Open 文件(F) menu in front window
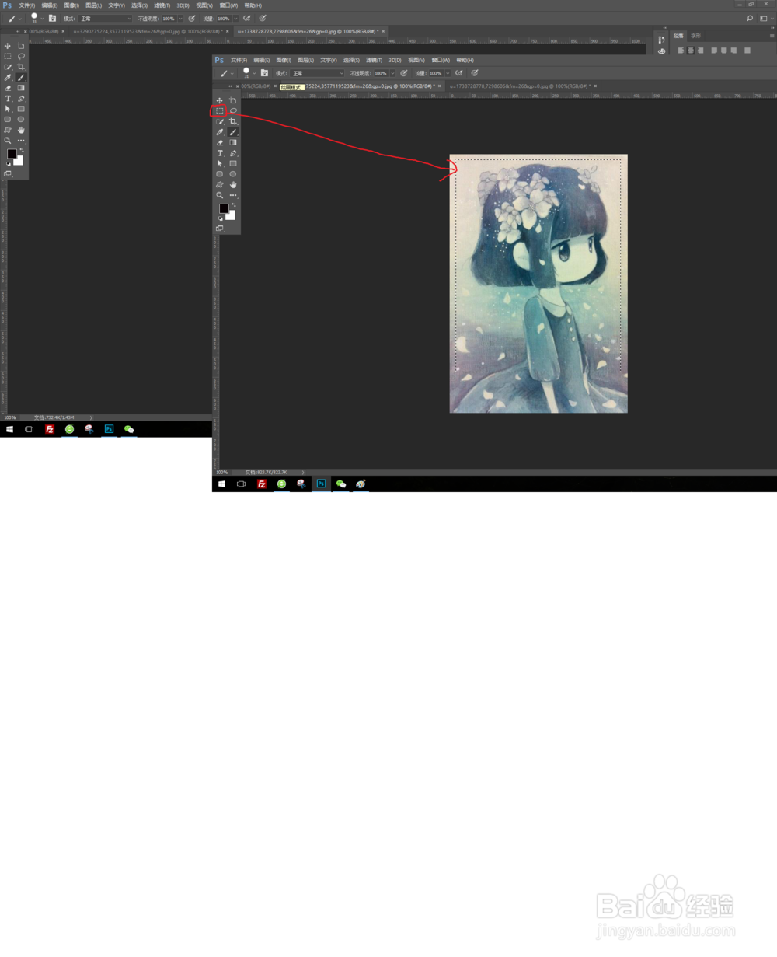This screenshot has width=777, height=957. click(239, 60)
